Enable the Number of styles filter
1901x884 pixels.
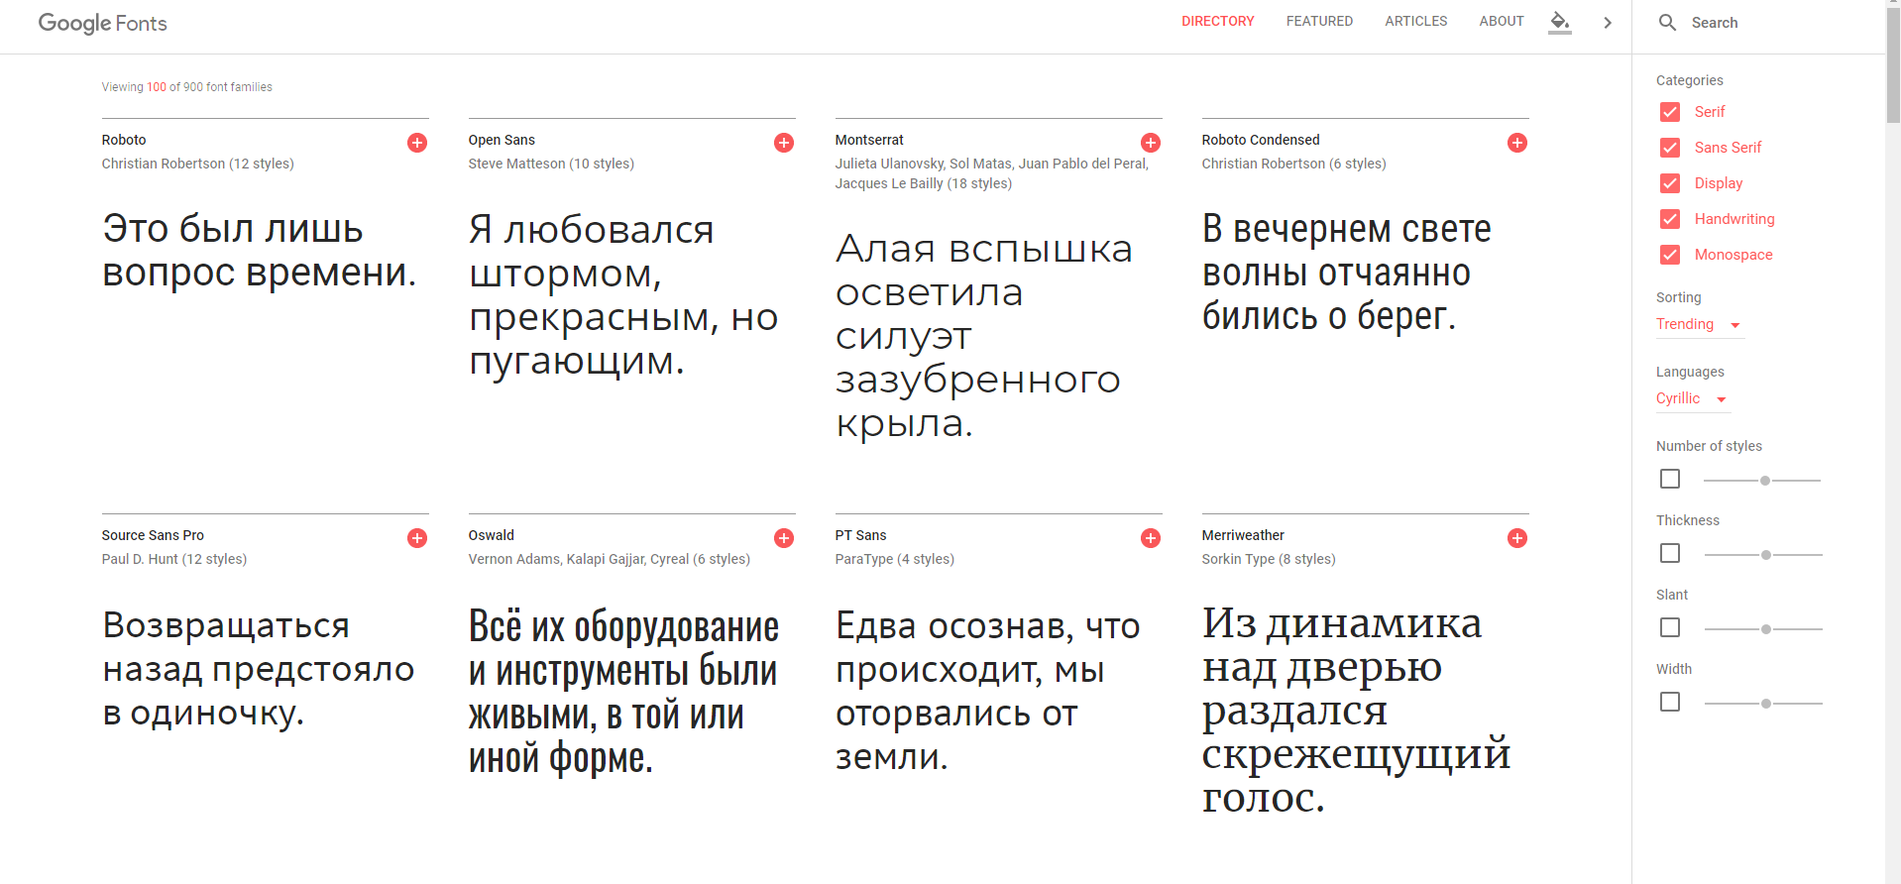pos(1670,479)
